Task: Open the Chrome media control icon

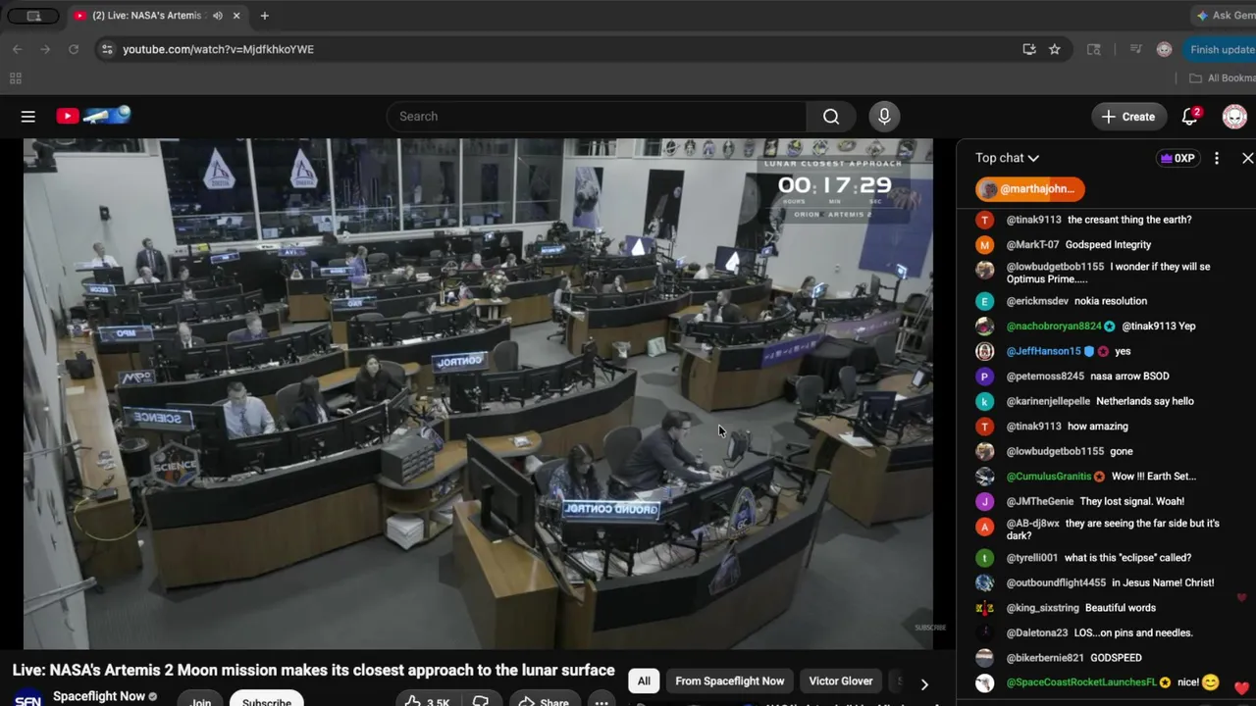Action: 1136,49
